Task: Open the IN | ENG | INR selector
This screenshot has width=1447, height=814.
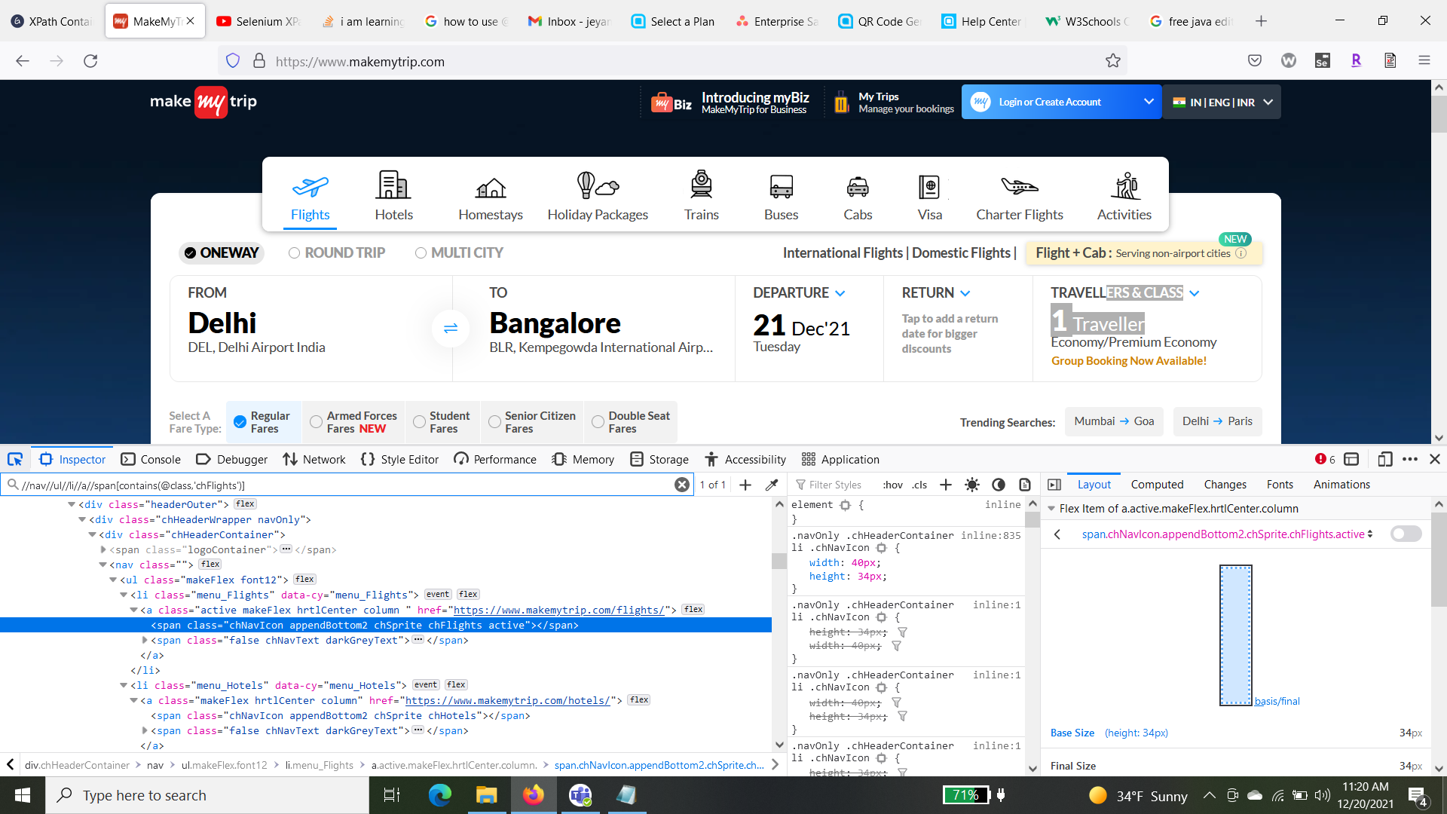Action: [1222, 102]
